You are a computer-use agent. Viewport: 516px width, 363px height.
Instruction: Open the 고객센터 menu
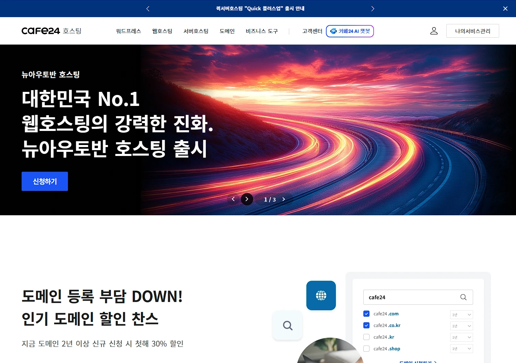tap(312, 31)
